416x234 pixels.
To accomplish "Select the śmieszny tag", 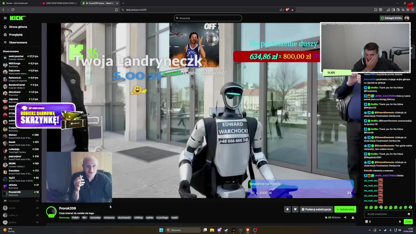I will [109, 218].
